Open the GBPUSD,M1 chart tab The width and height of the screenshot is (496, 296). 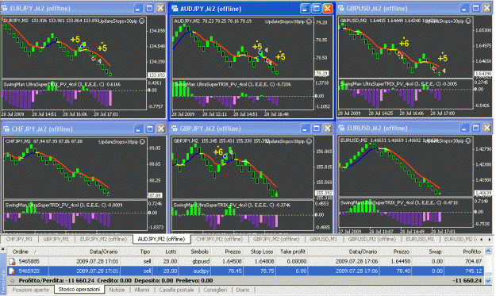coord(323,239)
